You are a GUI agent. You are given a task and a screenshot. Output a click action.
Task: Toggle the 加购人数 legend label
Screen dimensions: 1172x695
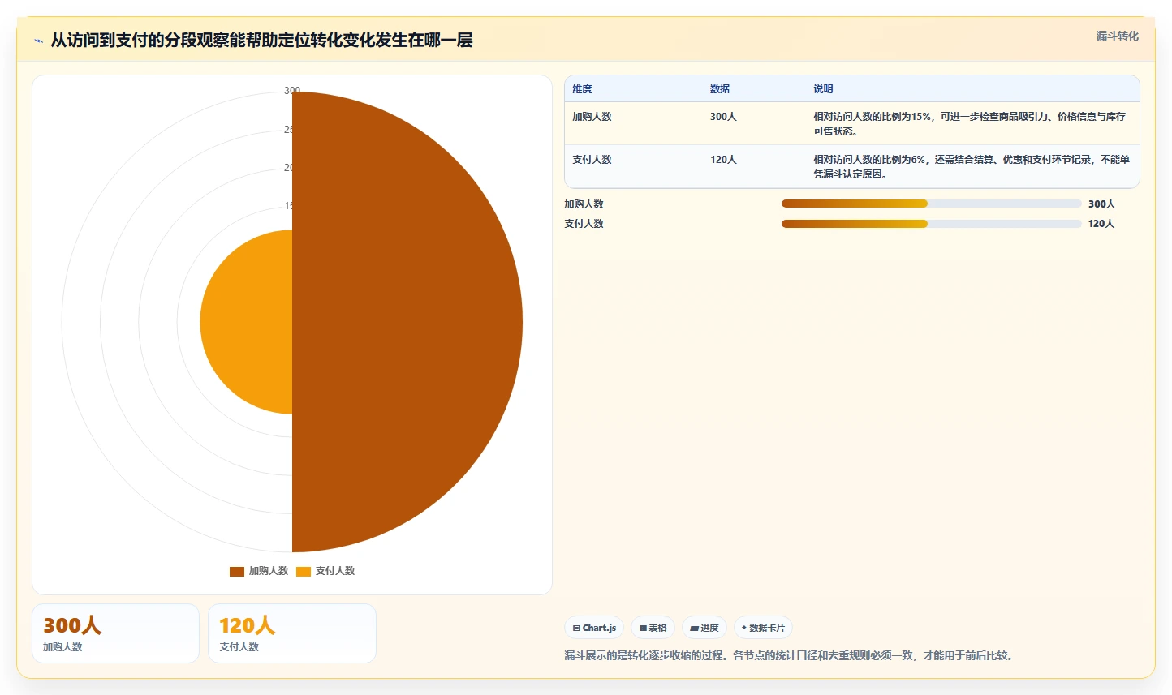click(269, 571)
